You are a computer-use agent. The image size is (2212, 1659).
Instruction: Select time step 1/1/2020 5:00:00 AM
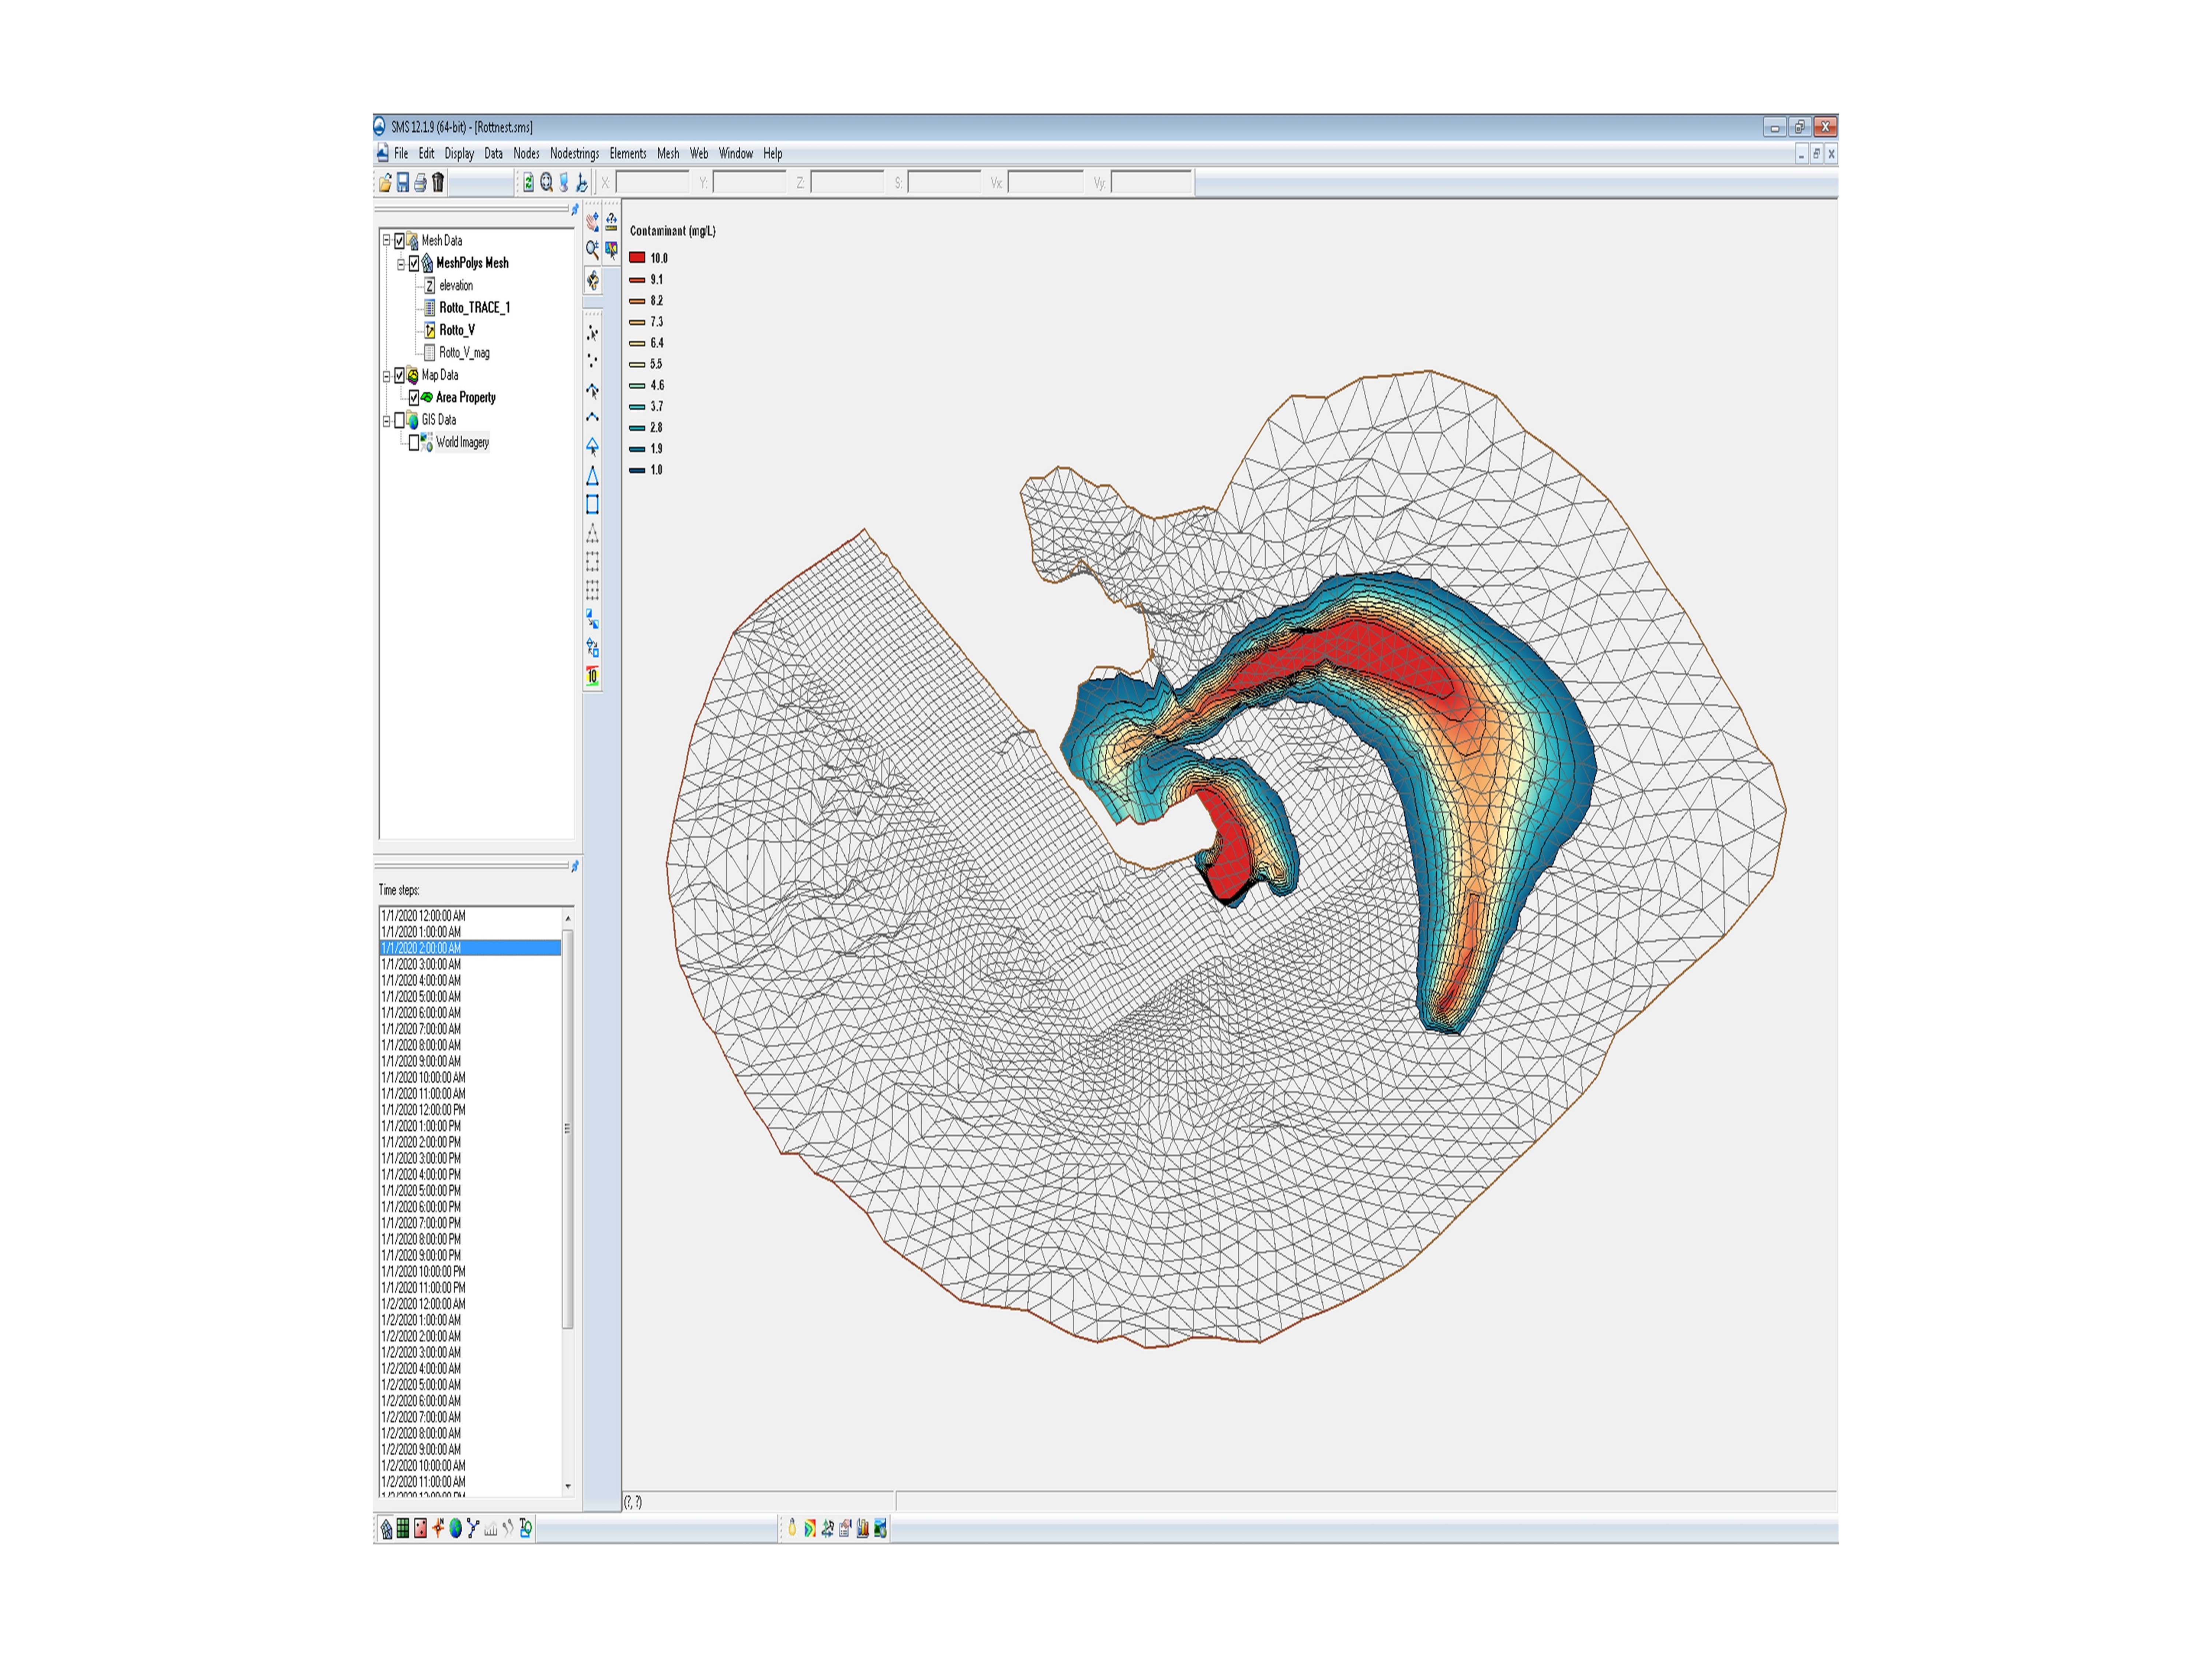(x=421, y=997)
